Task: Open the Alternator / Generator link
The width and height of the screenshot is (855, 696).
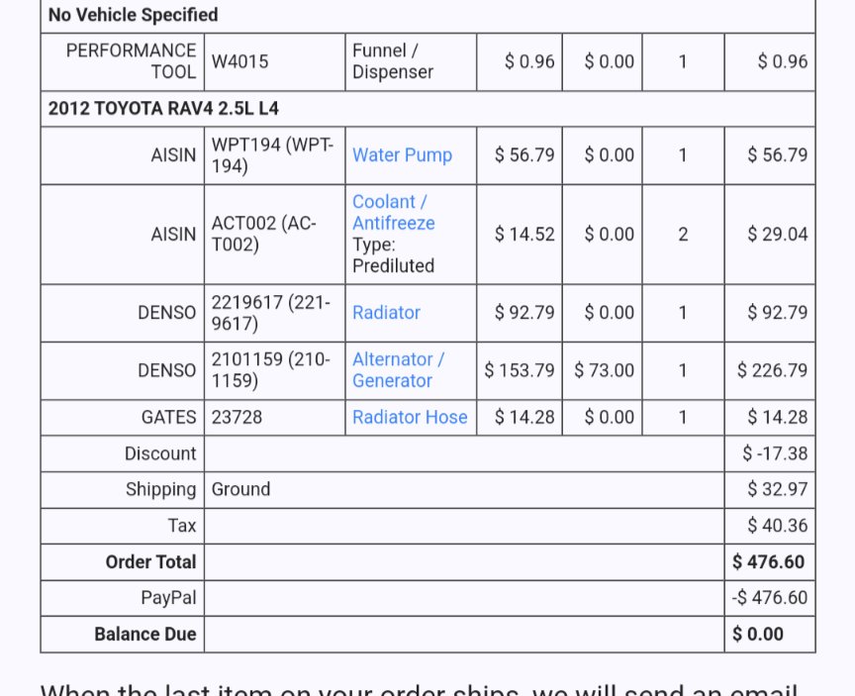Action: click(x=398, y=370)
